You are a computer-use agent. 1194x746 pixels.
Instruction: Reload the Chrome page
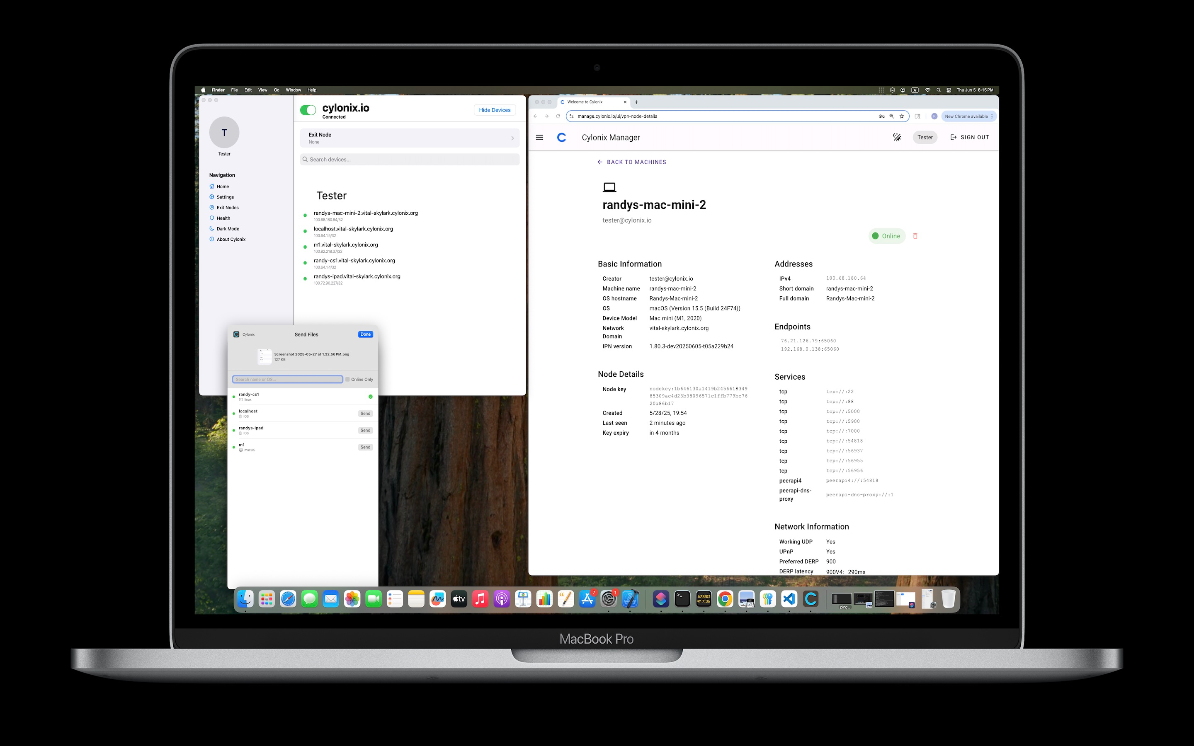coord(558,116)
